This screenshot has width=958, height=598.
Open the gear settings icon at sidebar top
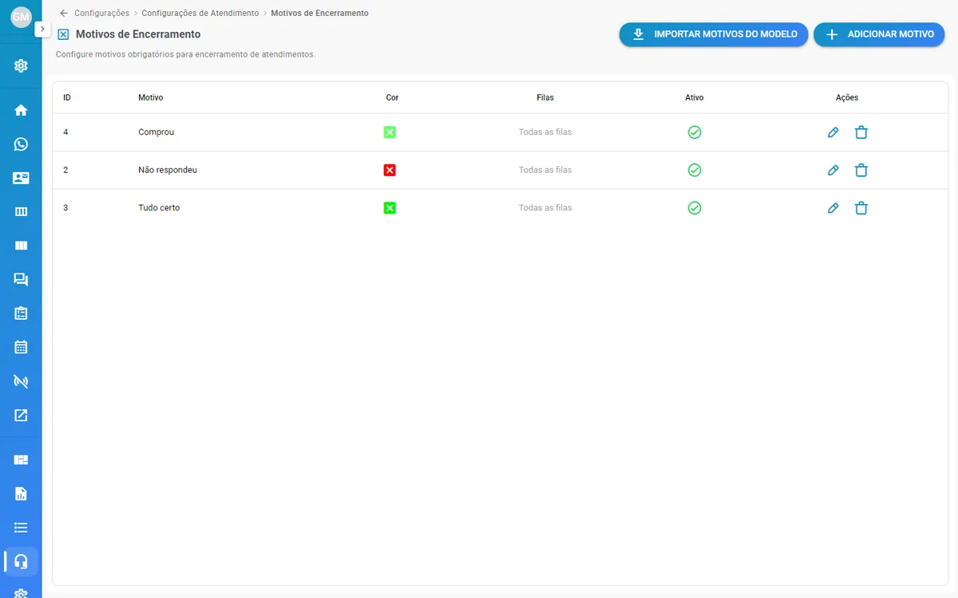pos(21,65)
